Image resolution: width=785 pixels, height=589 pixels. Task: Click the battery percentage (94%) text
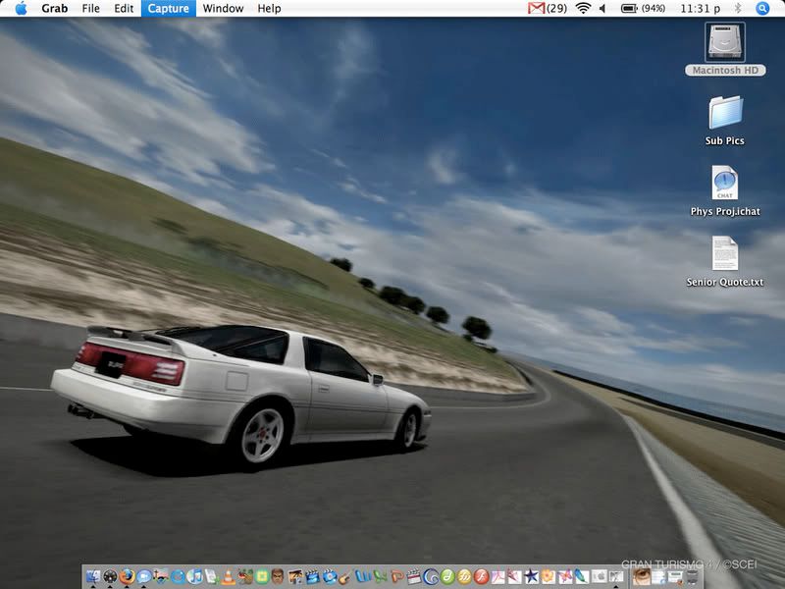[654, 9]
